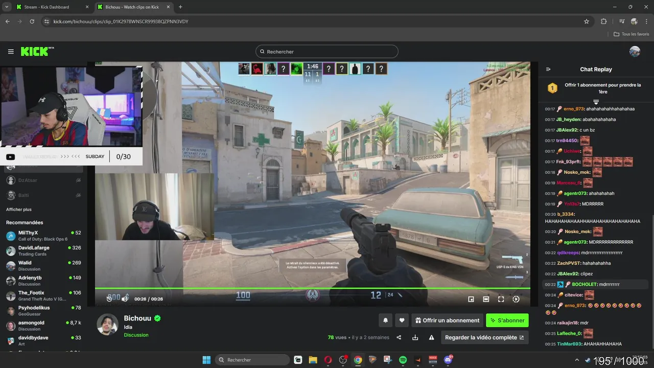The height and width of the screenshot is (368, 654).
Task: Follow Bichouu with the heart icon
Action: (402, 320)
